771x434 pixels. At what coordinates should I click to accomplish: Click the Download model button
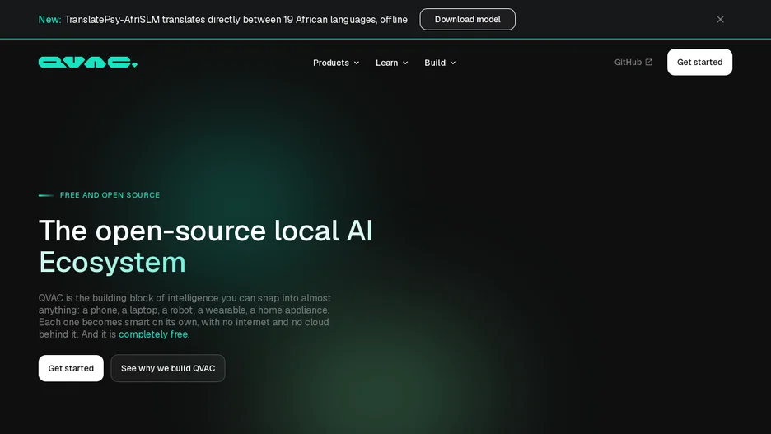click(467, 19)
